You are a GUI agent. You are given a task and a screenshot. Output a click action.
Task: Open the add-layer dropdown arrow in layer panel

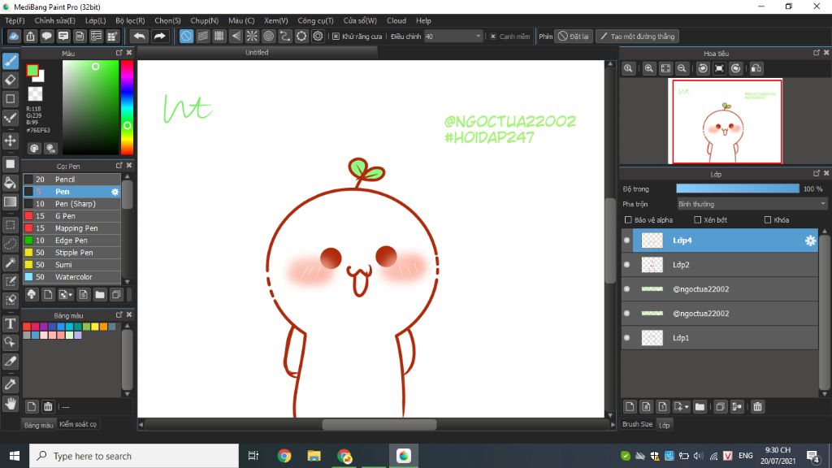click(x=687, y=406)
